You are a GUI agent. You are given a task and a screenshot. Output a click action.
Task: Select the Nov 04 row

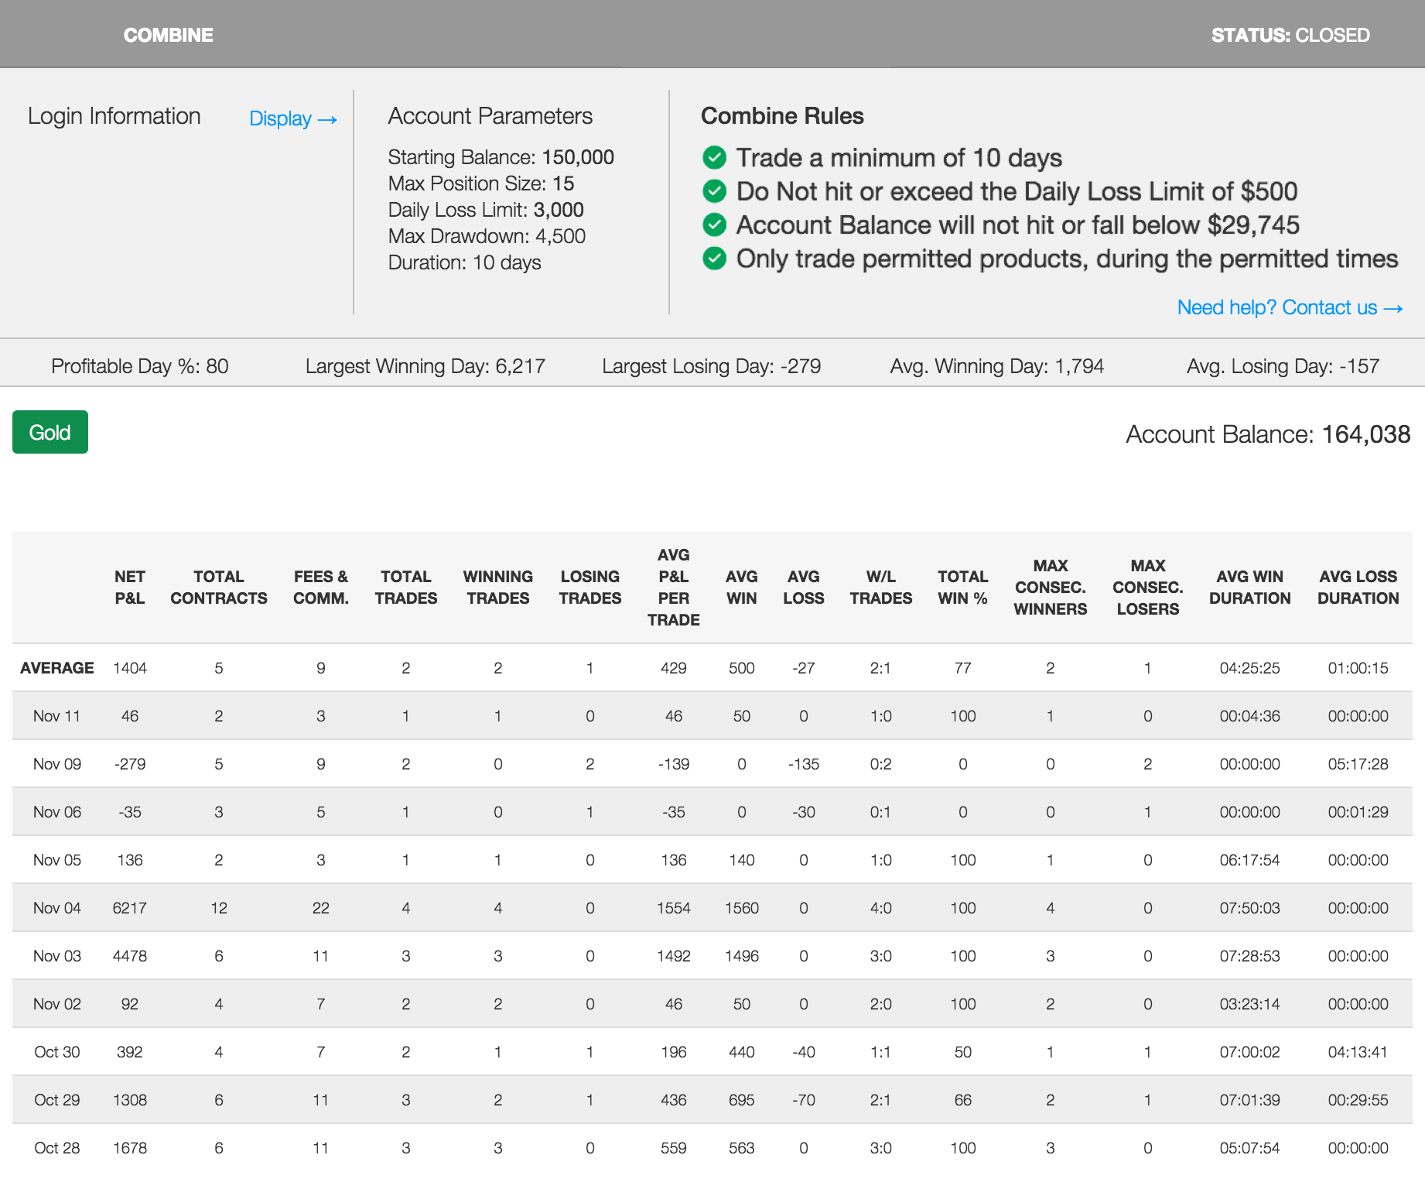click(x=57, y=908)
